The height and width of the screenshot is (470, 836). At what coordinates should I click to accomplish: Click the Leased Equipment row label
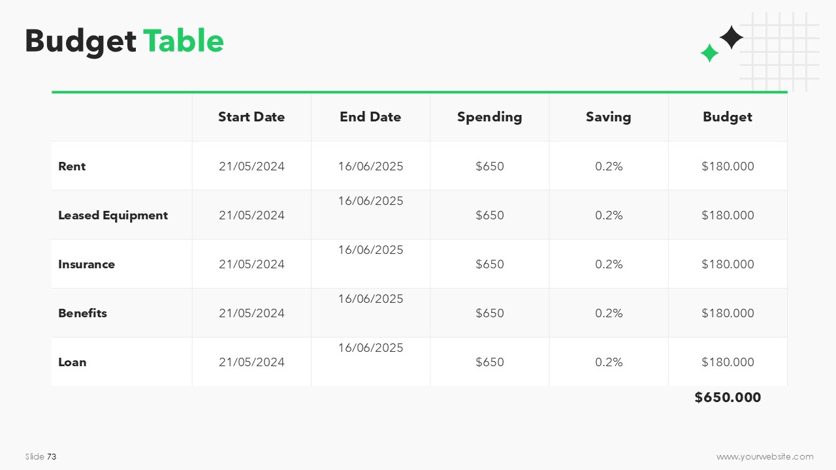113,215
